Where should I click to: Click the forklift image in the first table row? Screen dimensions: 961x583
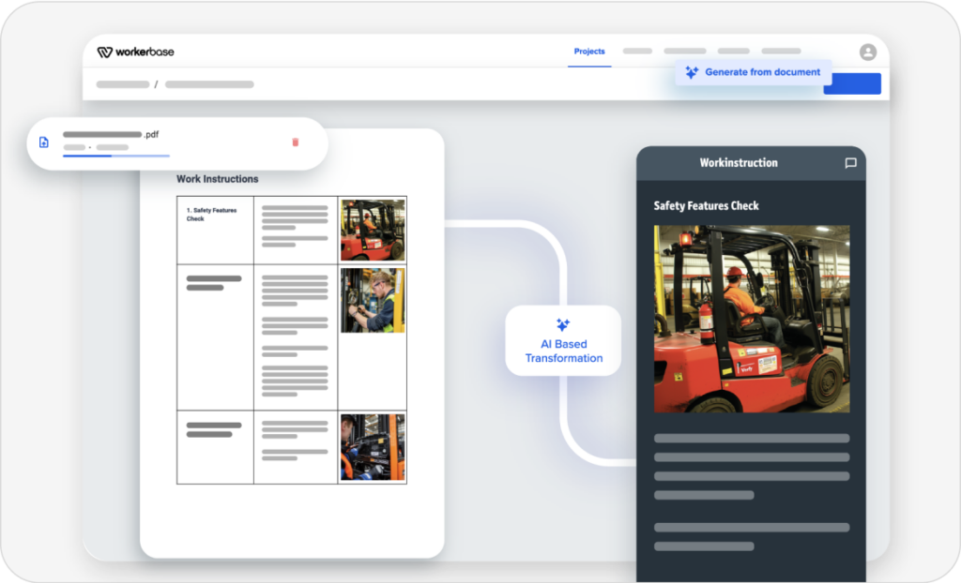coord(372,229)
